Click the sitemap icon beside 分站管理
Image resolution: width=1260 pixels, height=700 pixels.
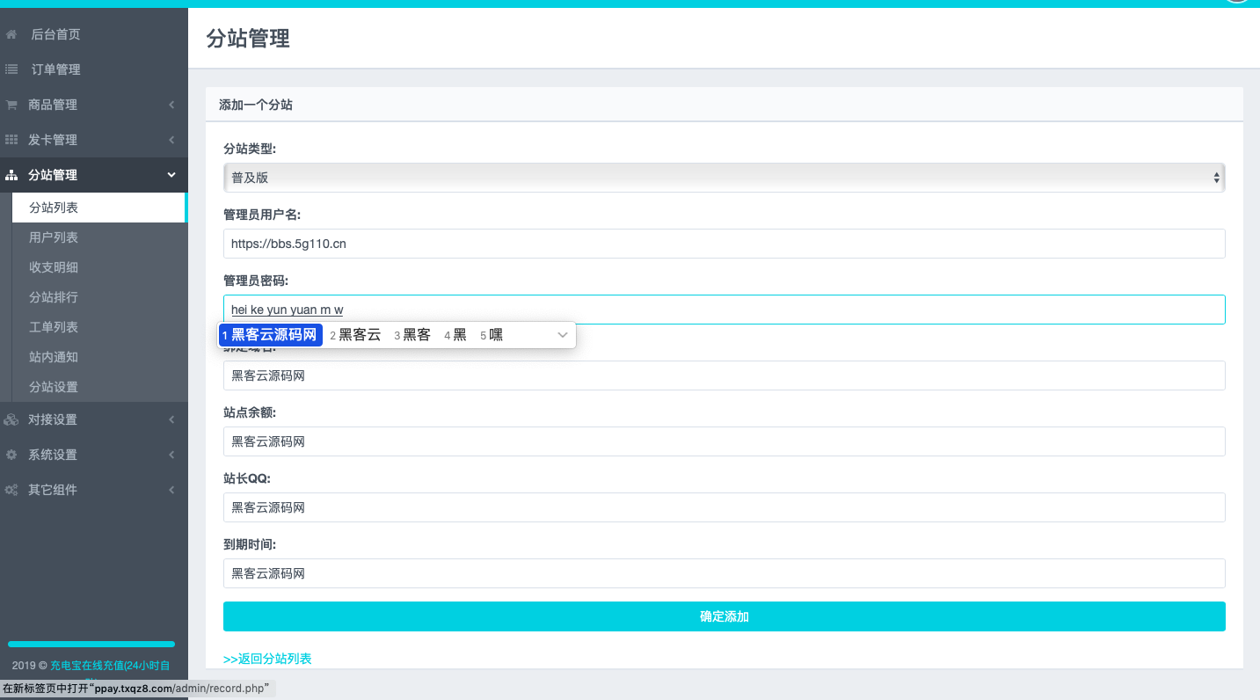click(11, 175)
